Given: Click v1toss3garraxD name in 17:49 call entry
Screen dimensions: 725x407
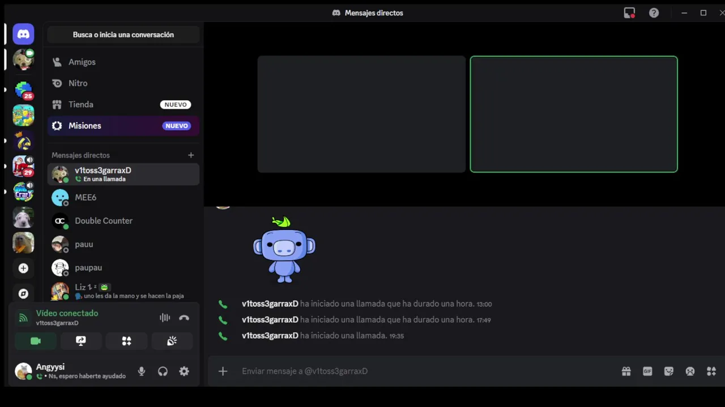Looking at the screenshot, I should (270, 320).
